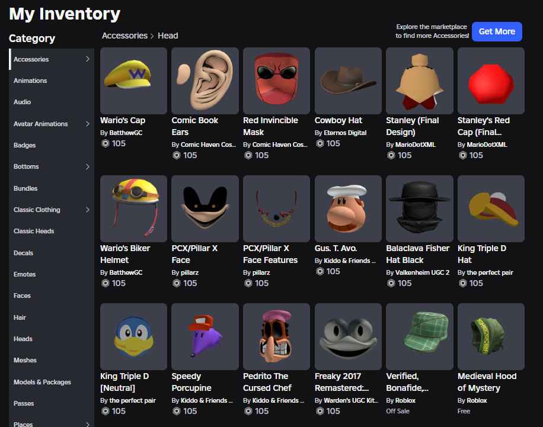Click the Balaclava Fisher Hat Black title
Screen dimensions: 543x427
[418, 254]
